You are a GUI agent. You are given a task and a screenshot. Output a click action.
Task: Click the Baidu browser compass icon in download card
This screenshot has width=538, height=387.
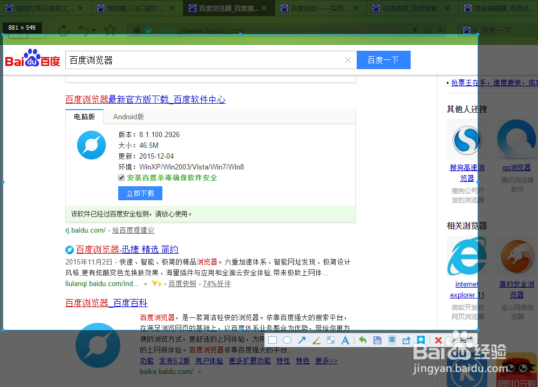tap(92, 145)
